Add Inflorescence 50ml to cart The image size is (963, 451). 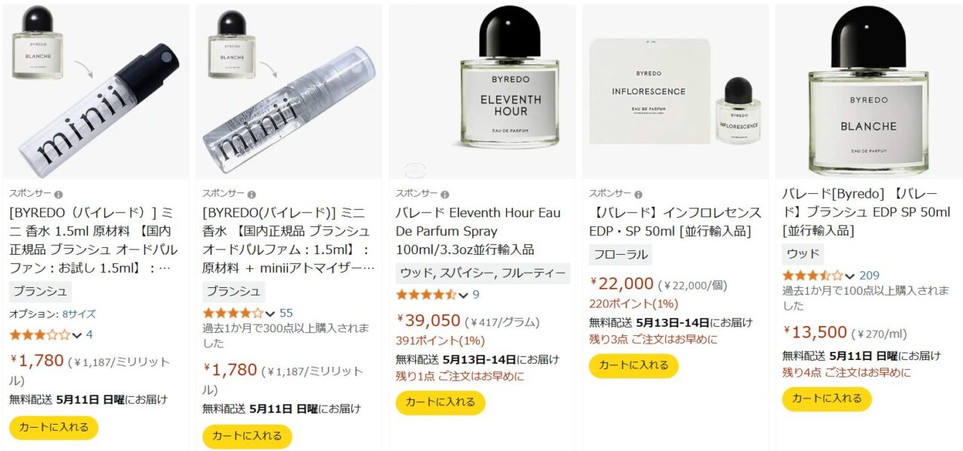coord(633,365)
